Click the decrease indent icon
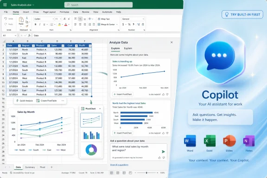The height and width of the screenshot is (178, 267). pos(89,25)
